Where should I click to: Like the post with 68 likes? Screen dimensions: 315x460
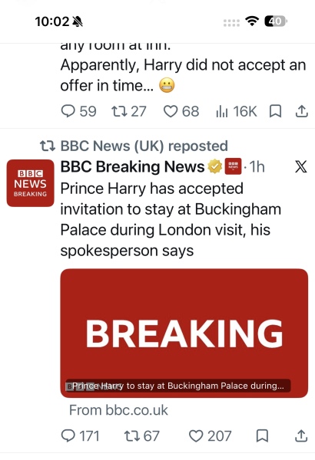click(x=181, y=111)
